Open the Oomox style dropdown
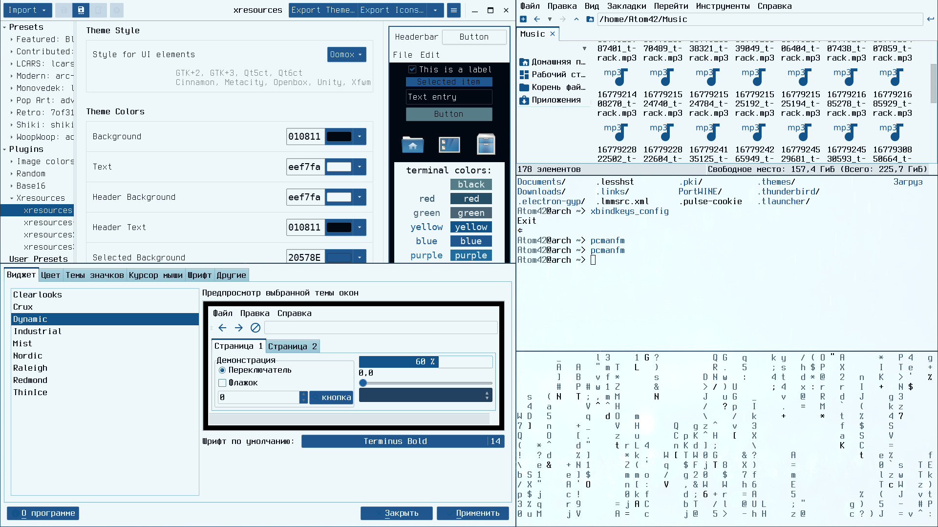Image resolution: width=938 pixels, height=527 pixels. coord(346,54)
